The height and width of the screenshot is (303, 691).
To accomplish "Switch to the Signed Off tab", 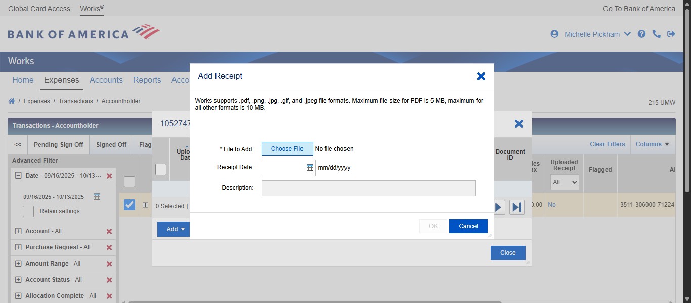I will click(111, 144).
